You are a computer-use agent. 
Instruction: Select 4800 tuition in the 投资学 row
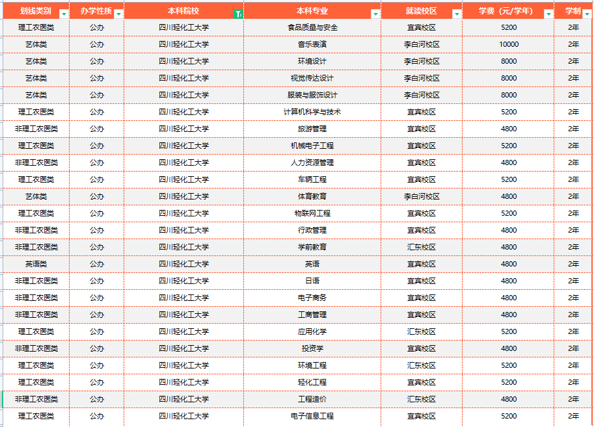point(508,348)
